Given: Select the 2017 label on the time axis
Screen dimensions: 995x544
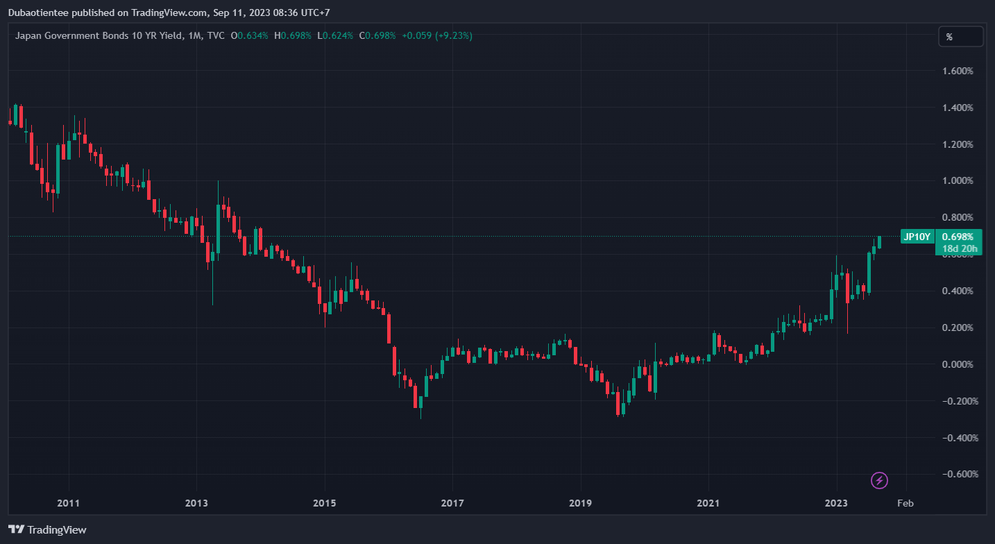Looking at the screenshot, I should [452, 502].
